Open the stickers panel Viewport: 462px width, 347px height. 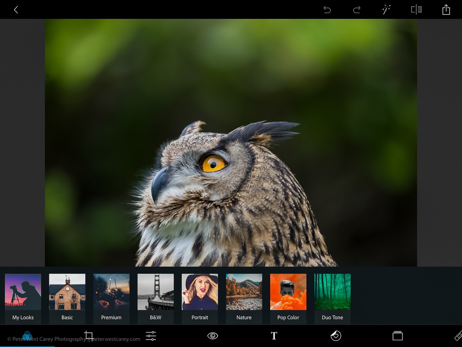pyautogui.click(x=336, y=336)
